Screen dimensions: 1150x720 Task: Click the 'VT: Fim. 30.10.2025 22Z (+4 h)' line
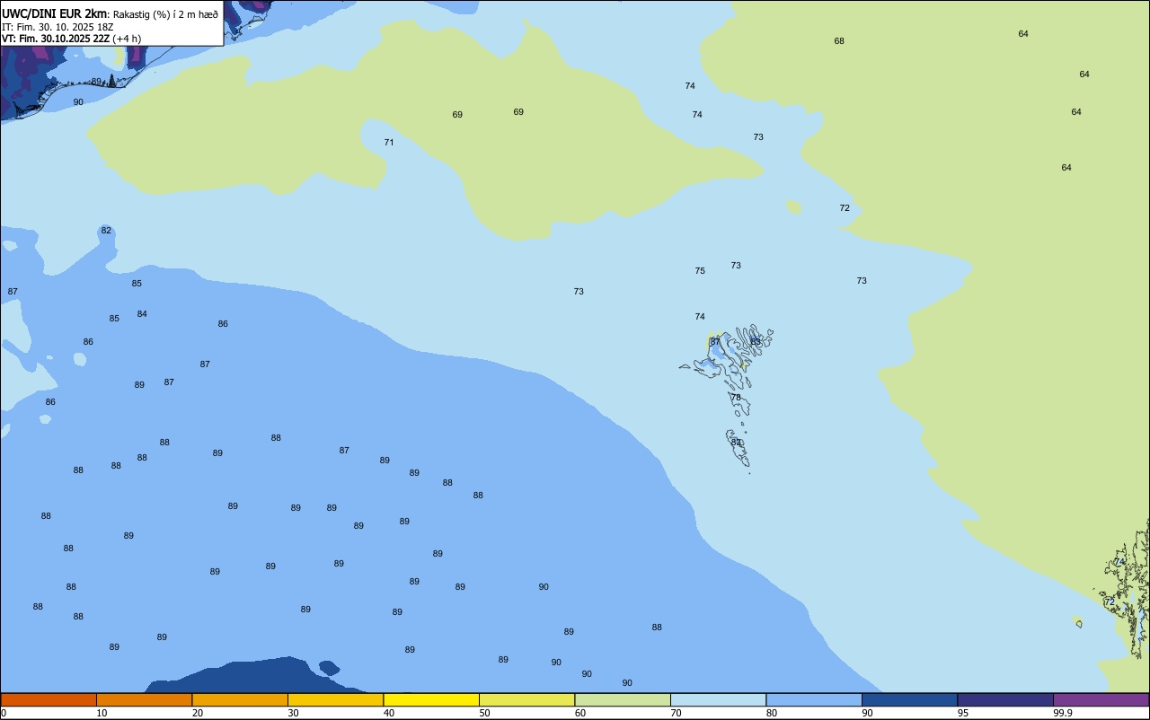click(72, 38)
